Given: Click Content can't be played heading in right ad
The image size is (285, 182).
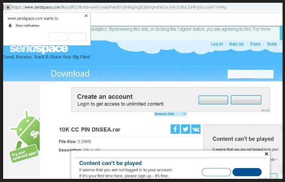Looking at the screenshot, I should 243,139.
